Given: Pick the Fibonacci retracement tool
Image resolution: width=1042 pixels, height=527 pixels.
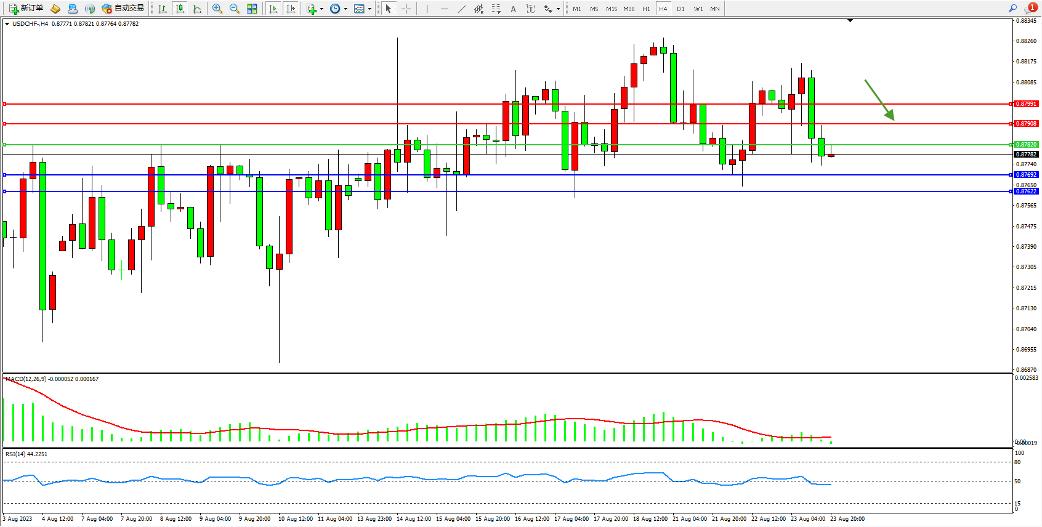Looking at the screenshot, I should [x=496, y=9].
